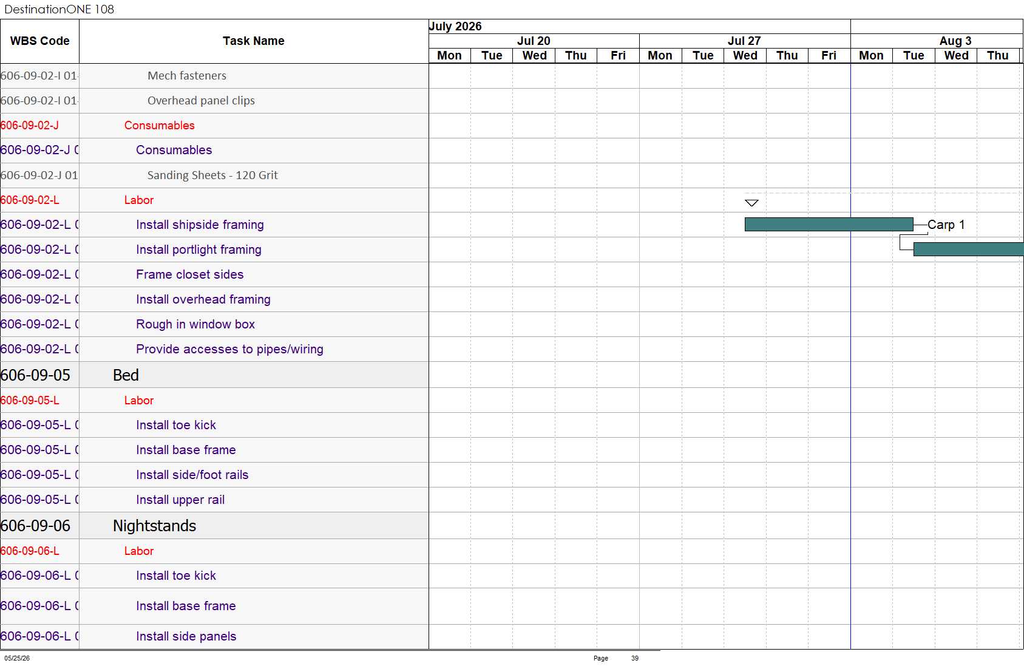The height and width of the screenshot is (666, 1024).
Task: Select the Labor row under 606-09-05-L
Action: pos(214,401)
